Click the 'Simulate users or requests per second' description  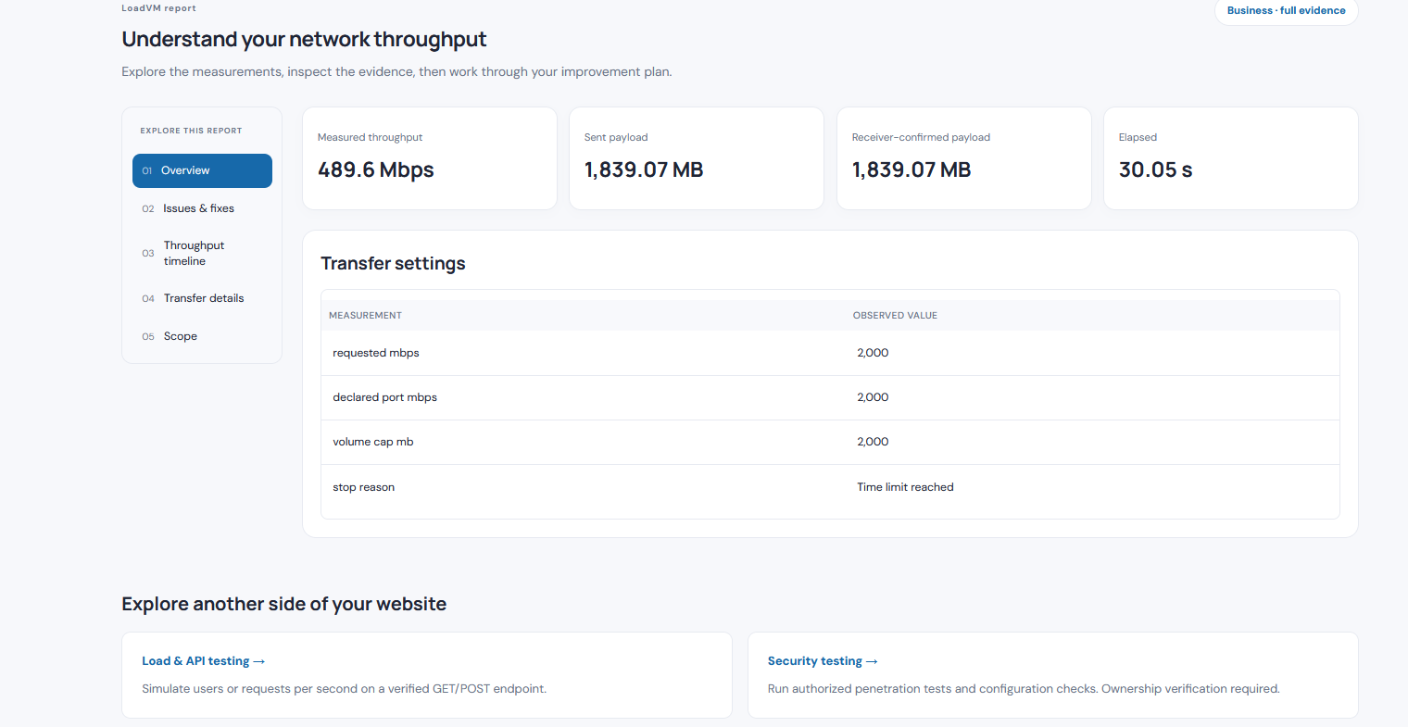pyautogui.click(x=344, y=689)
